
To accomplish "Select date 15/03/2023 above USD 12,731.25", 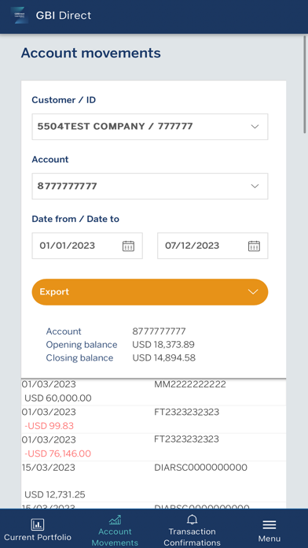I will (x=49, y=467).
